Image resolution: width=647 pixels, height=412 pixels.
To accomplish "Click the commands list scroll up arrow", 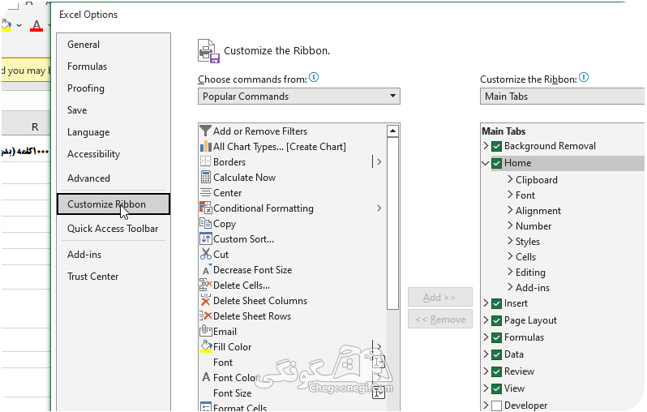I will pos(392,131).
